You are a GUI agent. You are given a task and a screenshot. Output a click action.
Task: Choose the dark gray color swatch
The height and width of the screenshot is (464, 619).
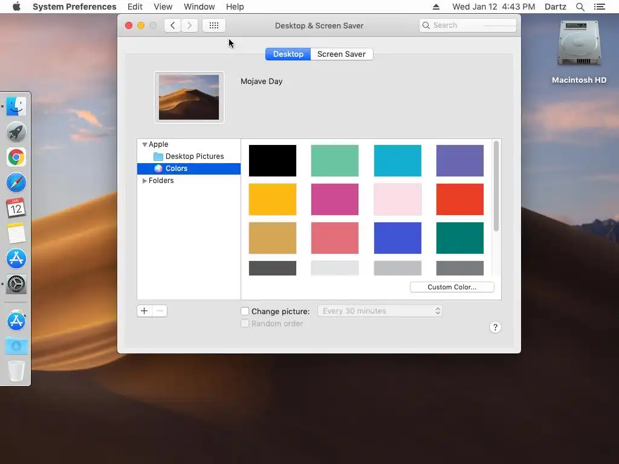click(273, 268)
